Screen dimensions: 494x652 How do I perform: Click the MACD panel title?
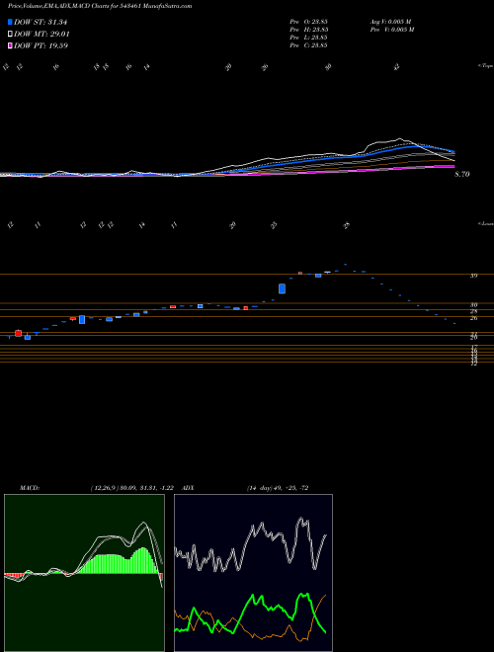30,488
